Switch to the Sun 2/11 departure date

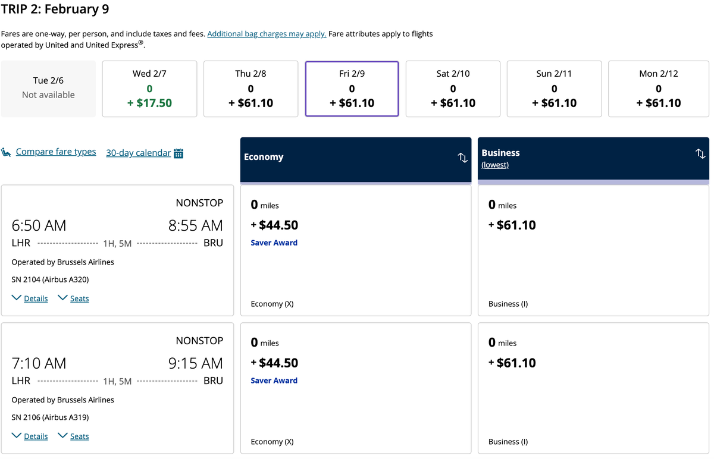[x=554, y=89]
